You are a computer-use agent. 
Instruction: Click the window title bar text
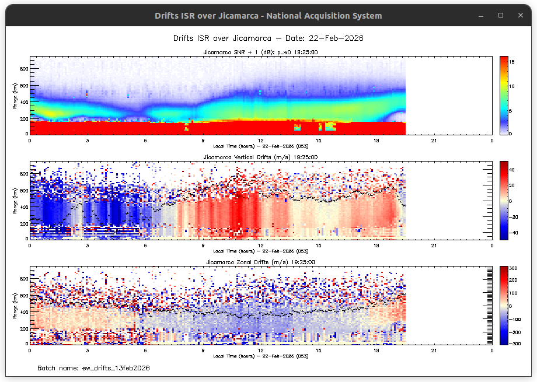point(268,16)
